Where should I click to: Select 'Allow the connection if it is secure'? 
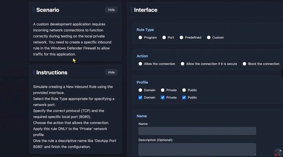[x=183, y=64]
